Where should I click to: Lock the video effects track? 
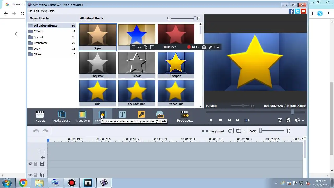coord(35,164)
